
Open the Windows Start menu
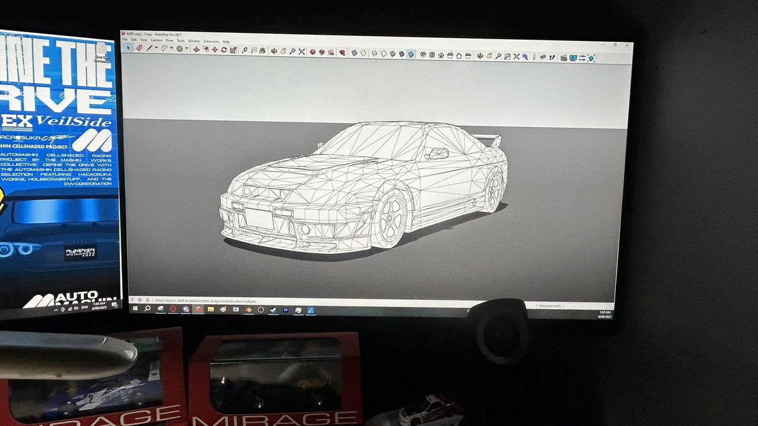135,309
